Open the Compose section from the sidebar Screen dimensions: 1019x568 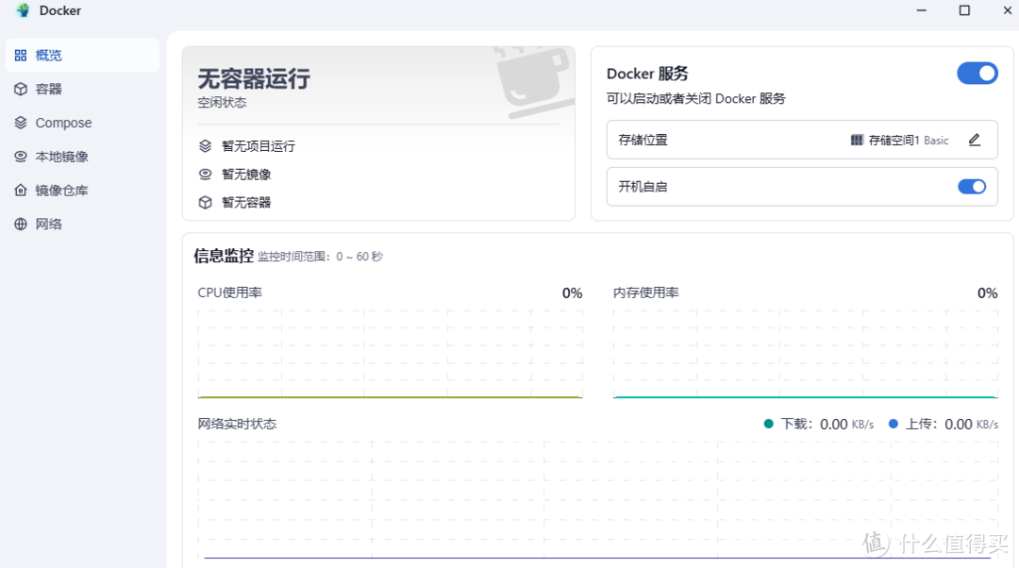click(62, 123)
